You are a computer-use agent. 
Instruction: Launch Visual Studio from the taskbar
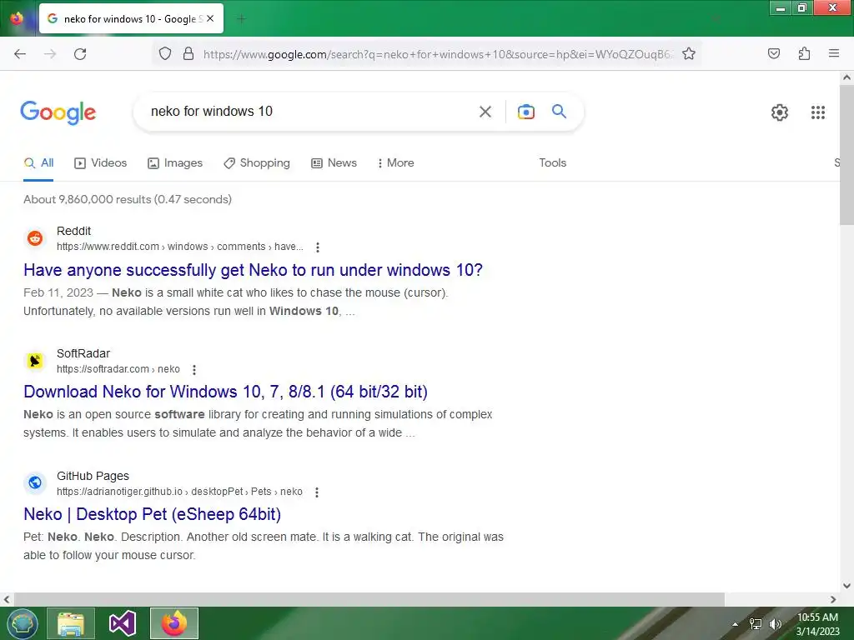coord(123,623)
